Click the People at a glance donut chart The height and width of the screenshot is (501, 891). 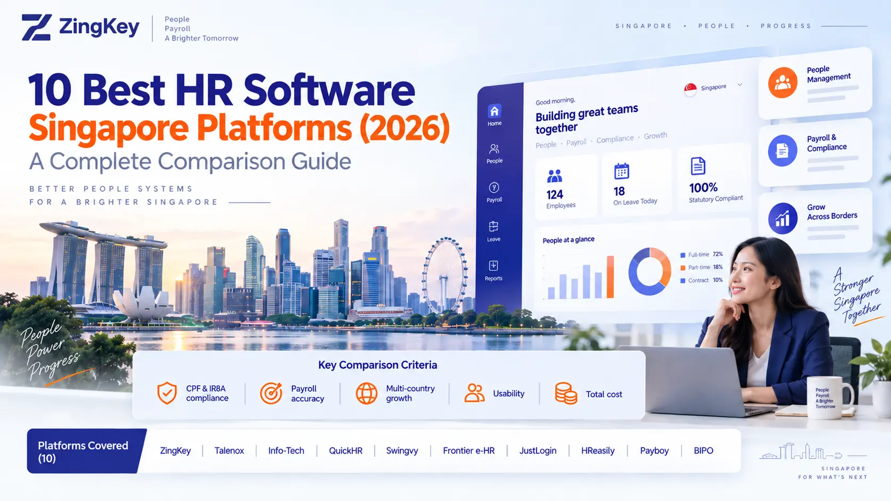coord(650,272)
